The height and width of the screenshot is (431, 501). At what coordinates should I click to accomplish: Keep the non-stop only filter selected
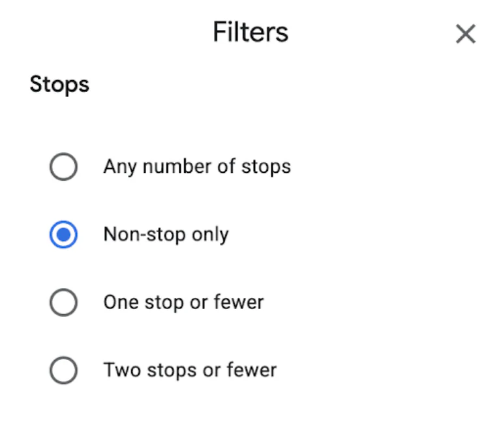(63, 235)
